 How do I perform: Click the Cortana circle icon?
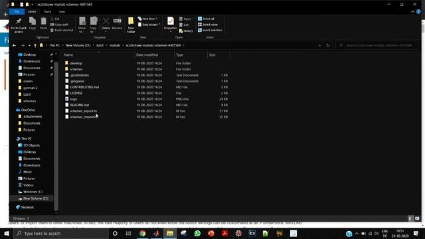pos(115,233)
